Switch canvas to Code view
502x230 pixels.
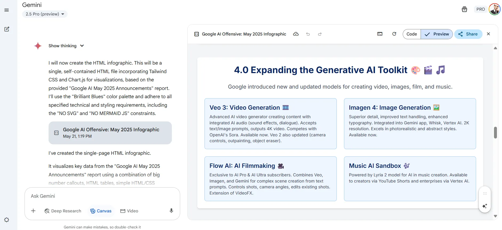tap(412, 34)
